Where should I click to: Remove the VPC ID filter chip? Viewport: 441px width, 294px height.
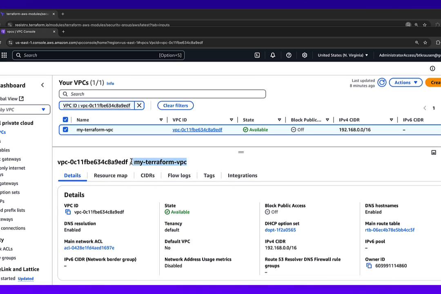139,105
